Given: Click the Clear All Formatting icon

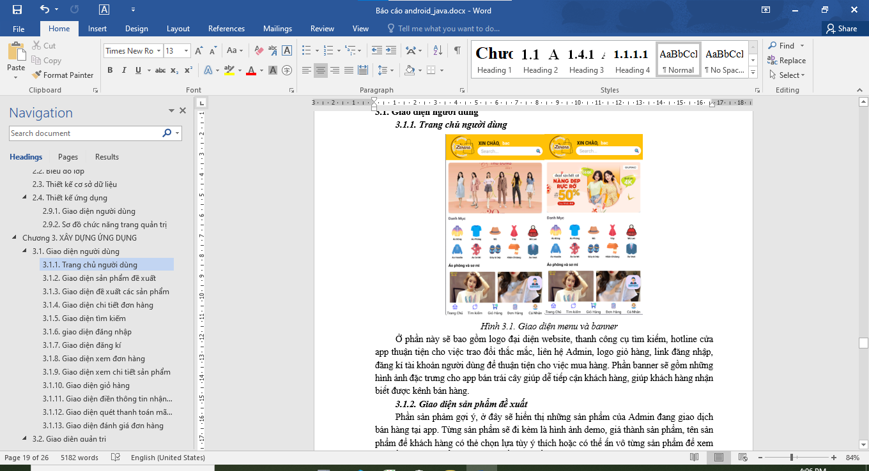Looking at the screenshot, I should coord(259,50).
